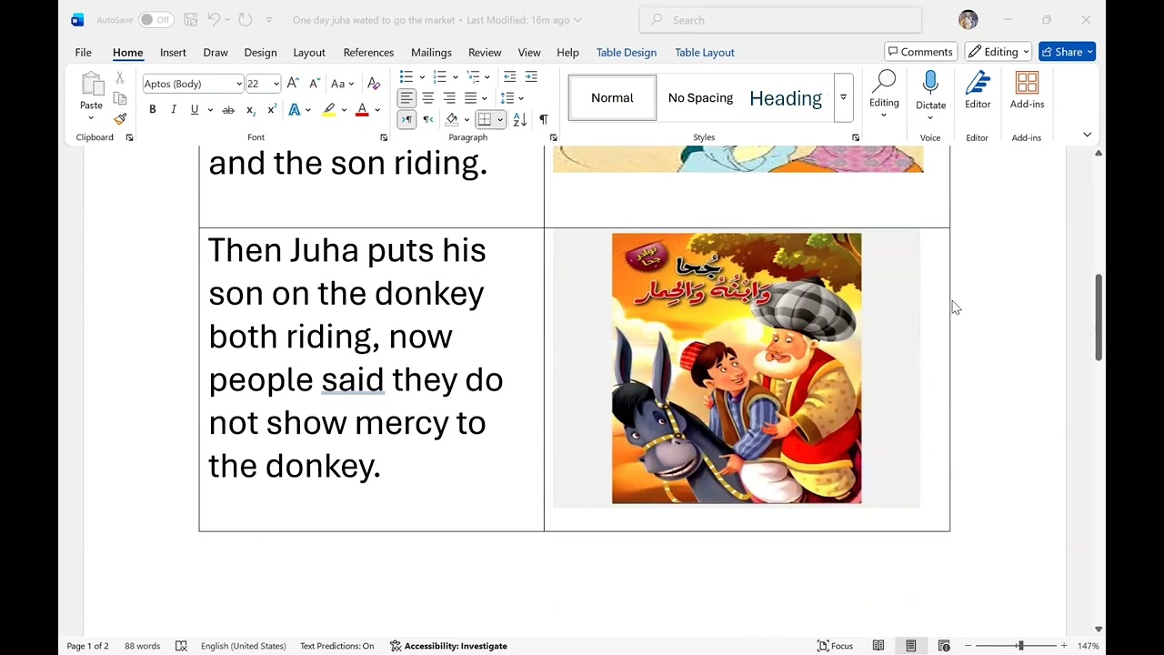The width and height of the screenshot is (1164, 655).
Task: Open the Editing find menu
Action: click(x=884, y=94)
